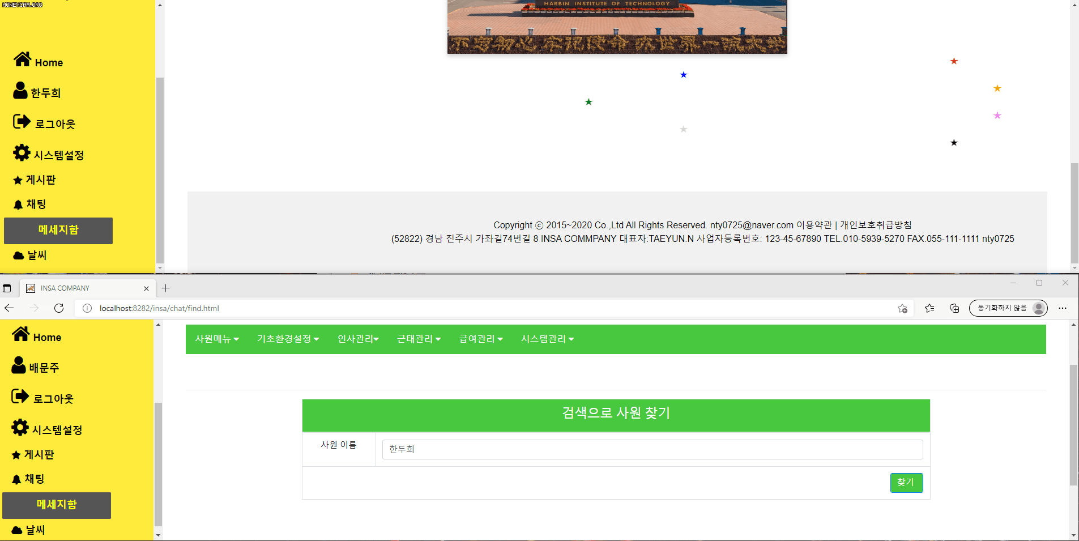Focus the 사원 이름 input field
This screenshot has width=1079, height=541.
[652, 449]
